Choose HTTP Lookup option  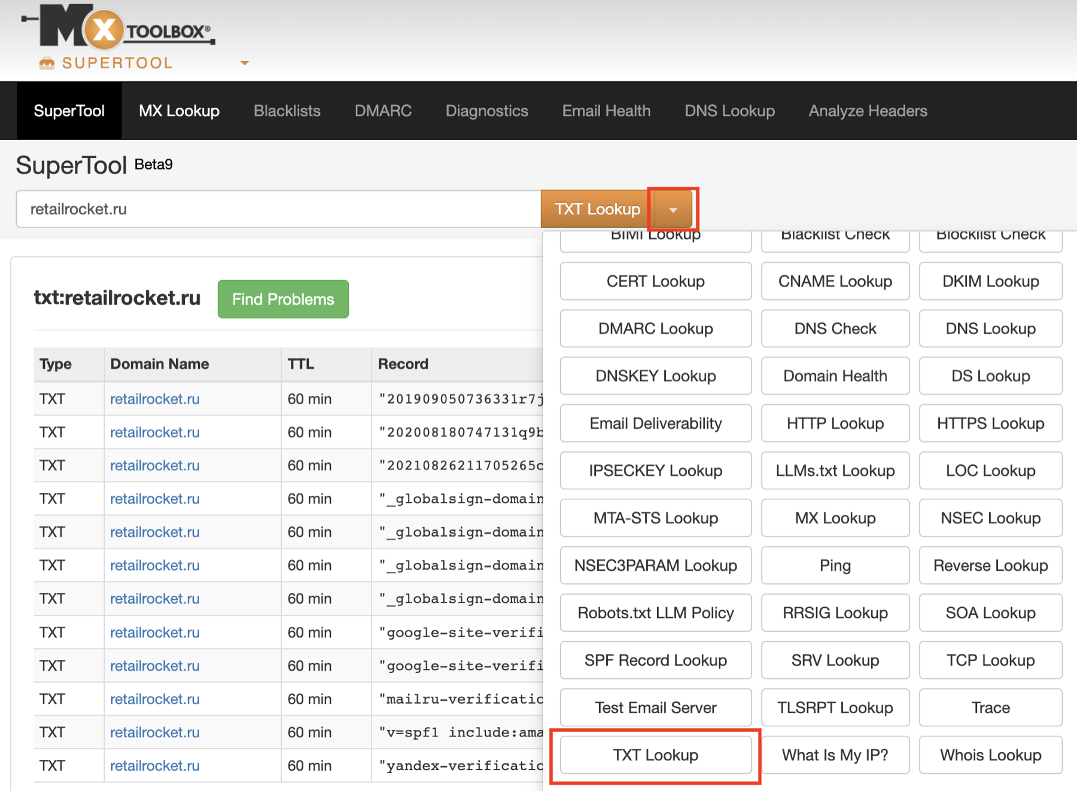pos(835,423)
